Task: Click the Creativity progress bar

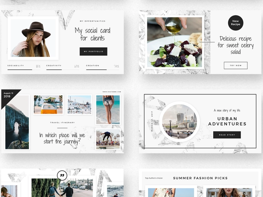Action: (63, 69)
